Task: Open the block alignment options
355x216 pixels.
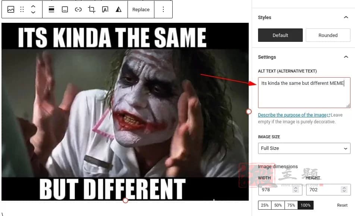Action: click(51, 10)
